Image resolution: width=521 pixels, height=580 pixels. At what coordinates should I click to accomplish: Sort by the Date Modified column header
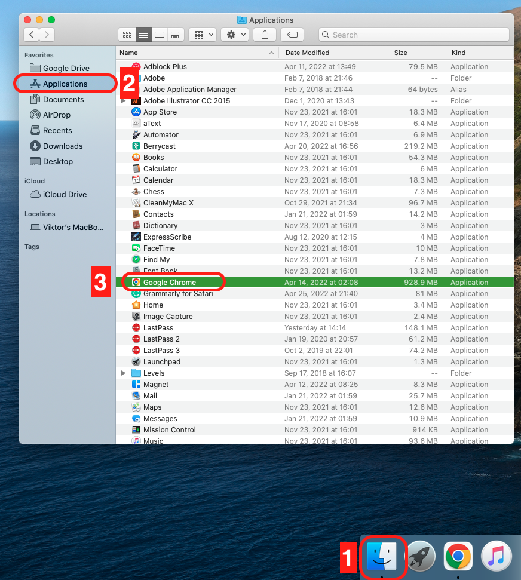(307, 53)
